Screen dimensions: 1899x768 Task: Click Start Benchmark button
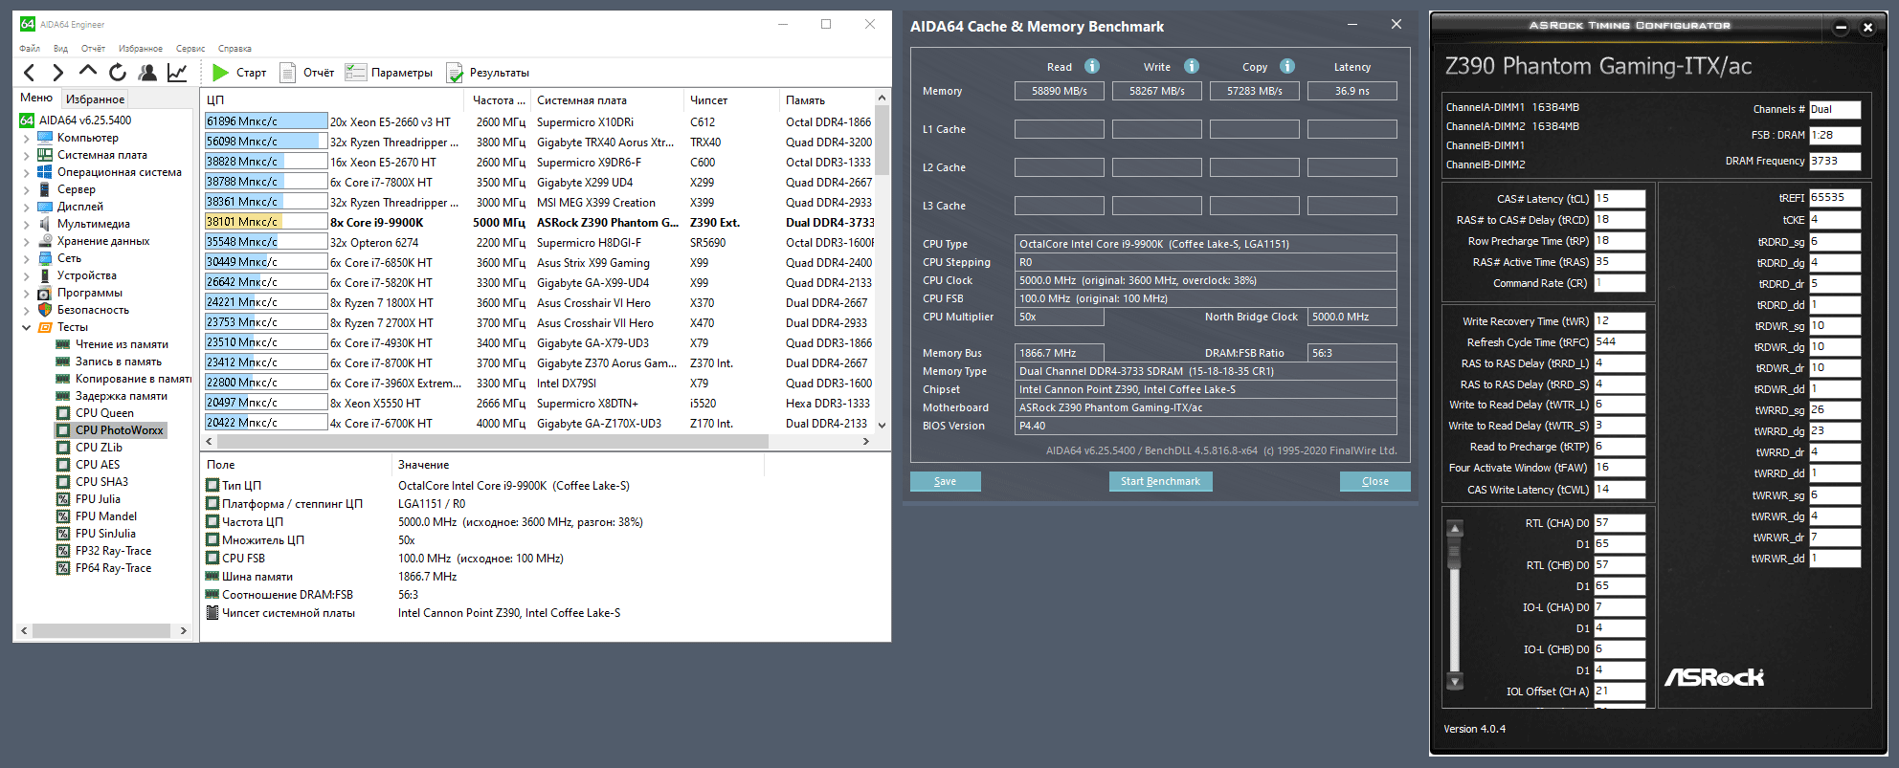tap(1160, 481)
